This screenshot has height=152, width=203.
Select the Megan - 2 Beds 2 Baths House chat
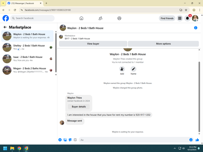point(27,70)
